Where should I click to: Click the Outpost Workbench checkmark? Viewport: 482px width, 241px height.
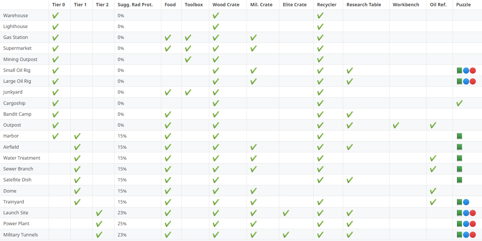pyautogui.click(x=396, y=125)
